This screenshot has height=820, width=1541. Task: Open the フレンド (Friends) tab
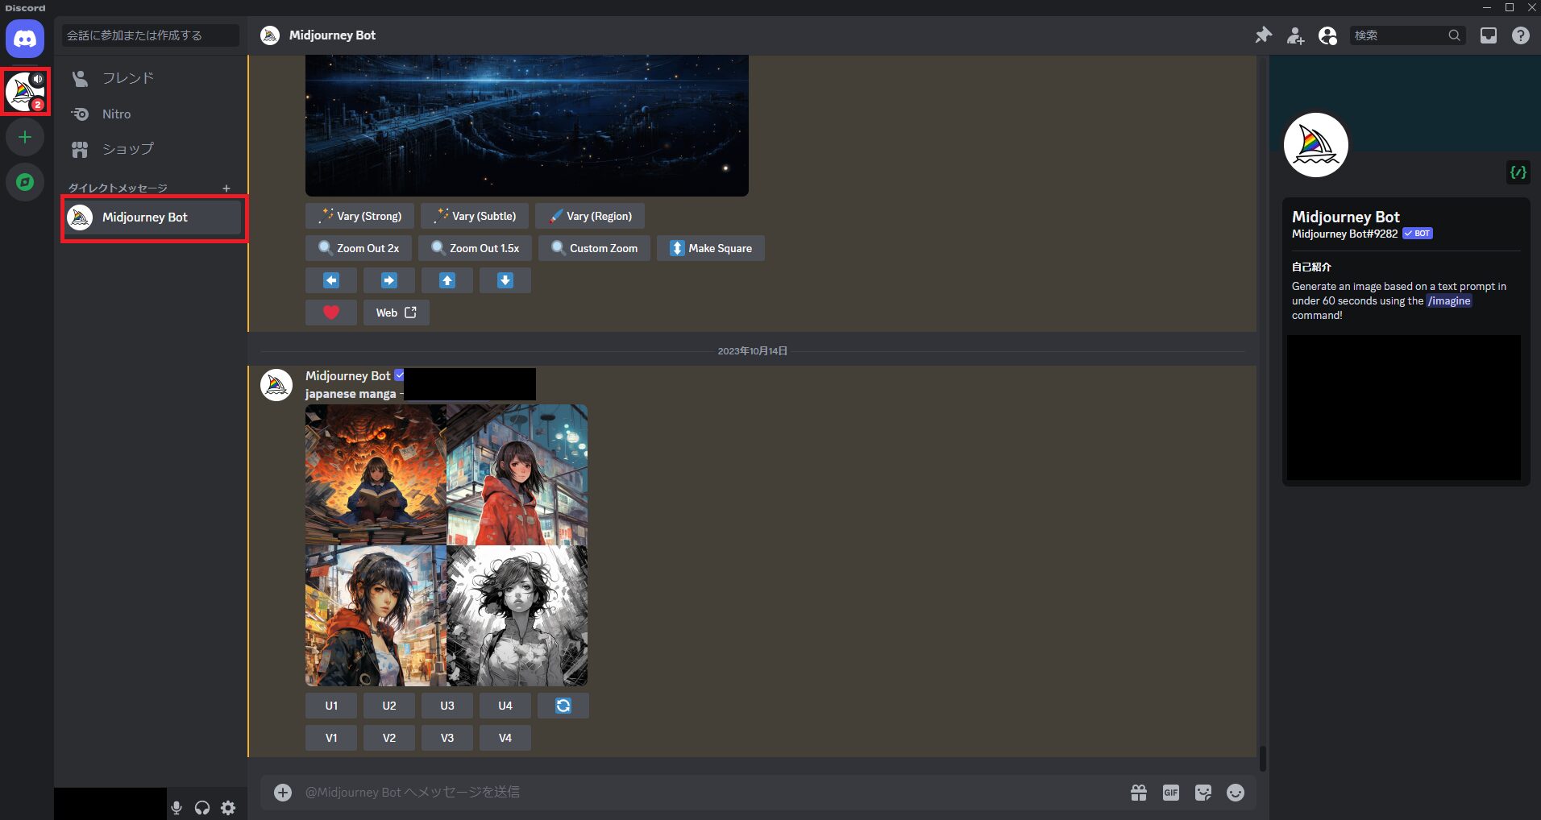click(x=127, y=78)
